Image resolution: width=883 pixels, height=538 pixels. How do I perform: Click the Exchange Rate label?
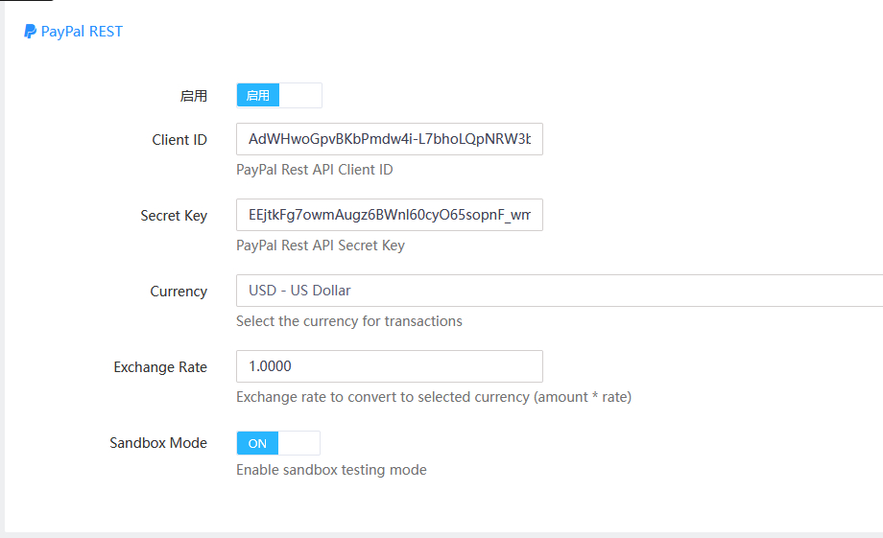point(160,367)
